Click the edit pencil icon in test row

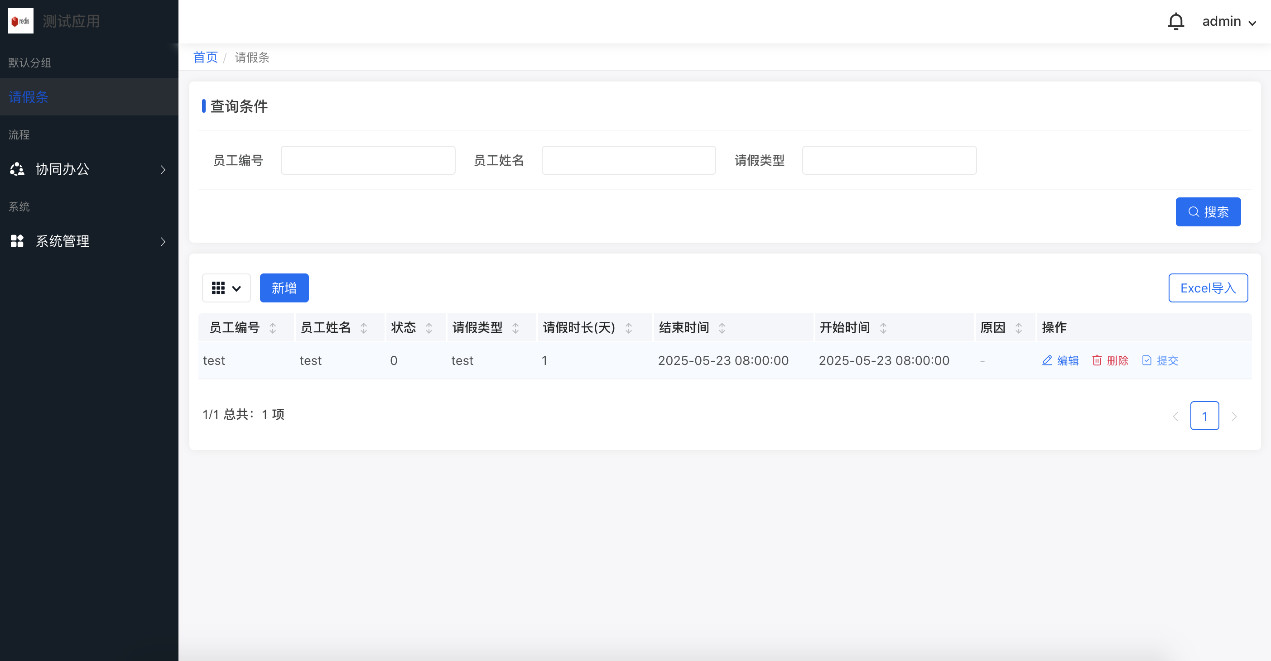1047,360
